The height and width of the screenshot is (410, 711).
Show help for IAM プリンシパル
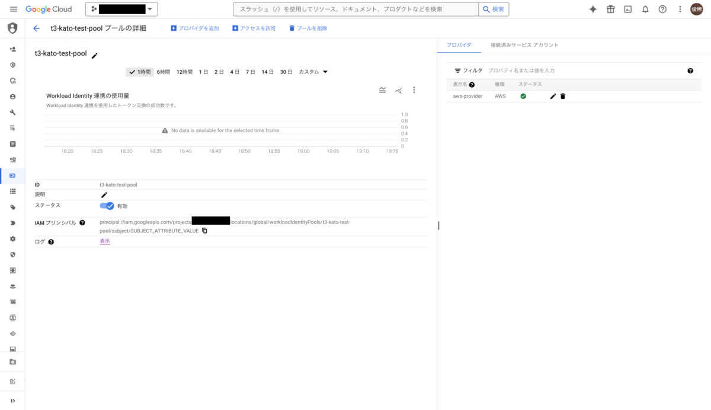(x=82, y=222)
